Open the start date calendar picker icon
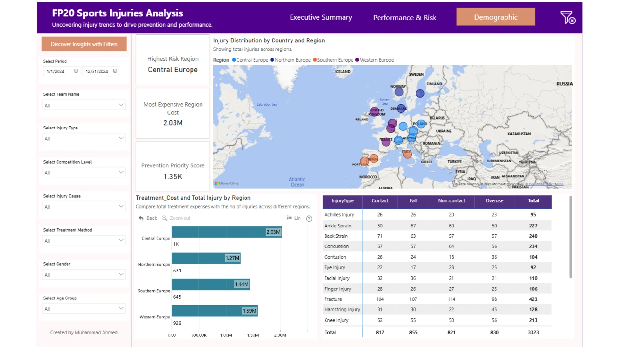The height and width of the screenshot is (347, 617). coord(76,71)
